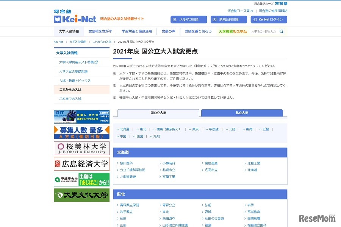Open the 入試・教育トピックス sidebar link
Screen dimensions: 341x227
75,81
